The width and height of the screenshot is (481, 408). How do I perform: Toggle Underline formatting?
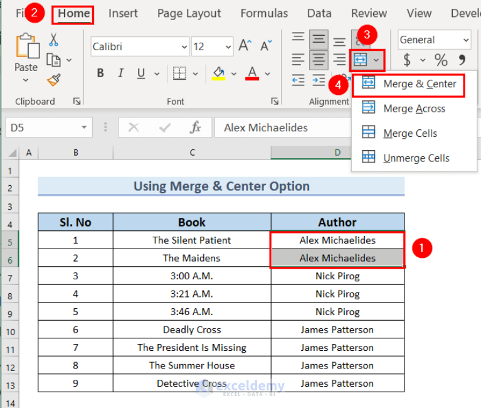(x=141, y=73)
